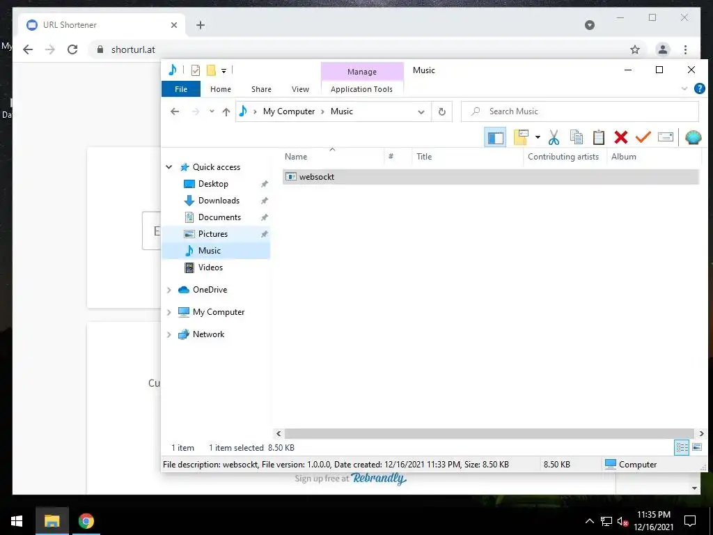Expand the ribbon with the chevron
This screenshot has height=535, width=713.
(x=684, y=88)
